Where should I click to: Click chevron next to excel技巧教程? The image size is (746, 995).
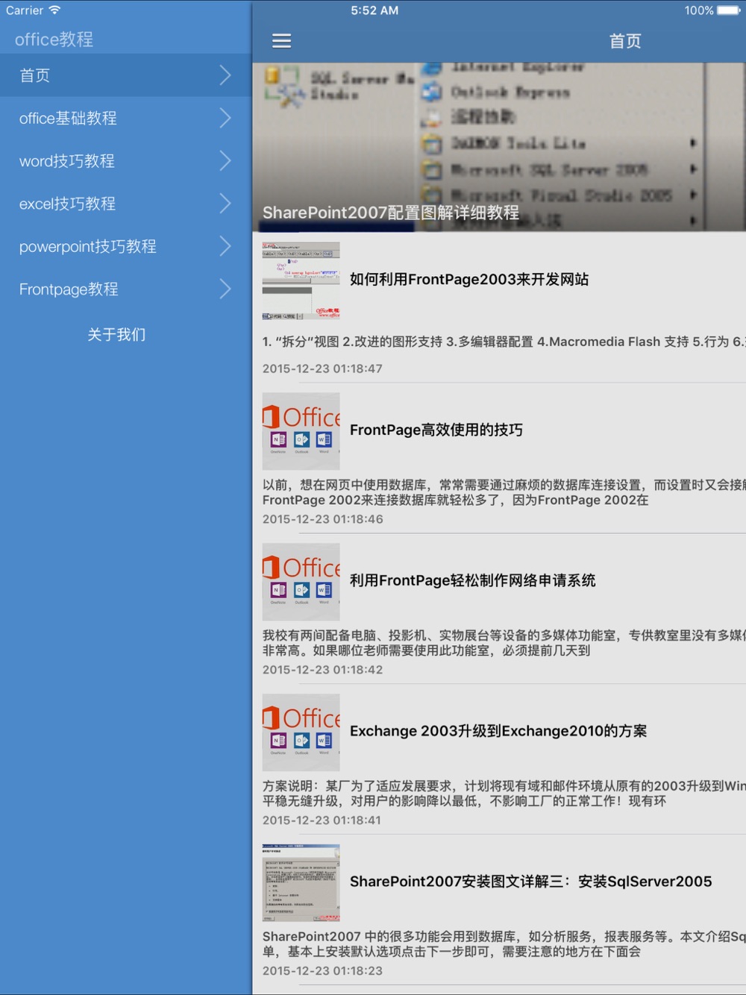coord(225,204)
